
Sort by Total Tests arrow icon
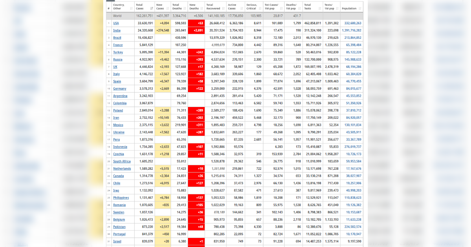pyautogui.click(x=320, y=9)
